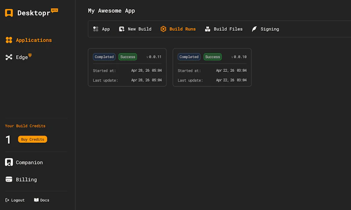Viewport: 351px width, 210px height.
Task: Click the Success badge on v0.0.11 build
Action: pos(128,57)
